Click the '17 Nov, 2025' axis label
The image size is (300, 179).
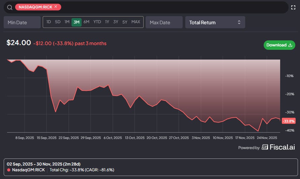tap(245, 138)
